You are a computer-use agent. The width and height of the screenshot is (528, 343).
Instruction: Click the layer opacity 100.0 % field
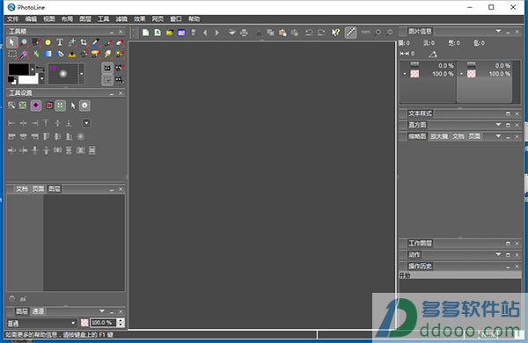tap(103, 323)
